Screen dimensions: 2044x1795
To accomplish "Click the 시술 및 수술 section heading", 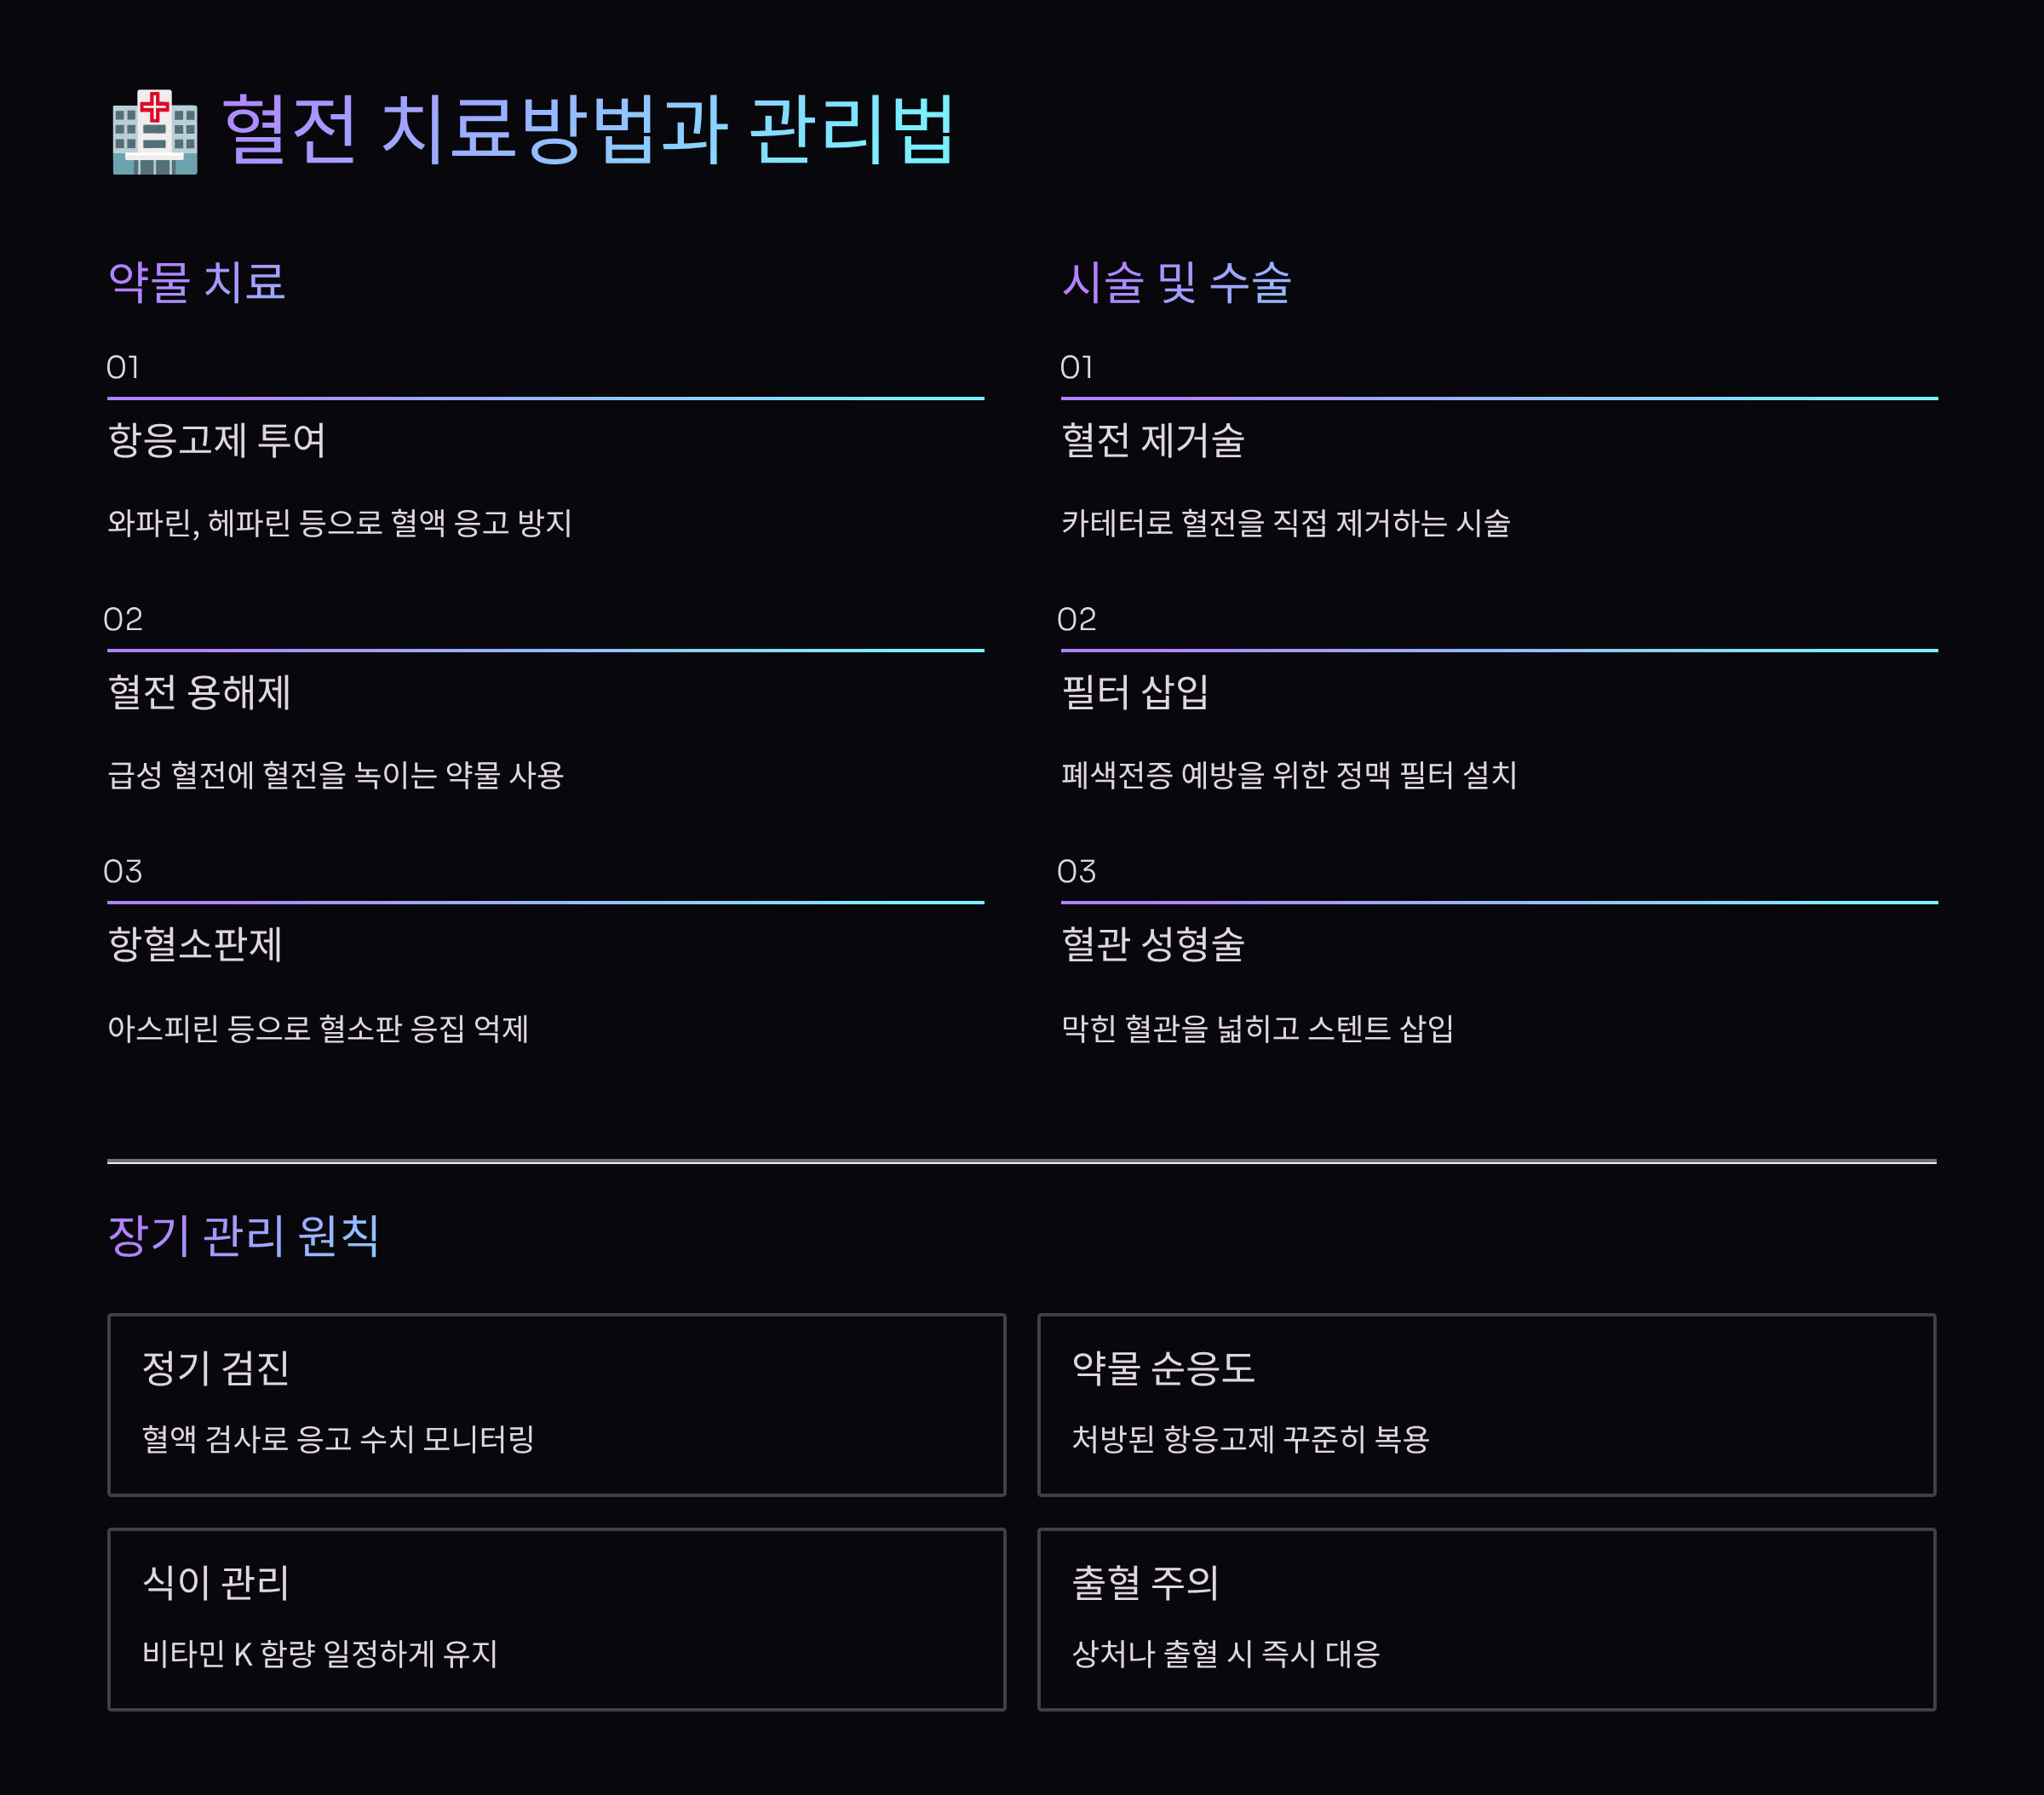I will 1176,282.
